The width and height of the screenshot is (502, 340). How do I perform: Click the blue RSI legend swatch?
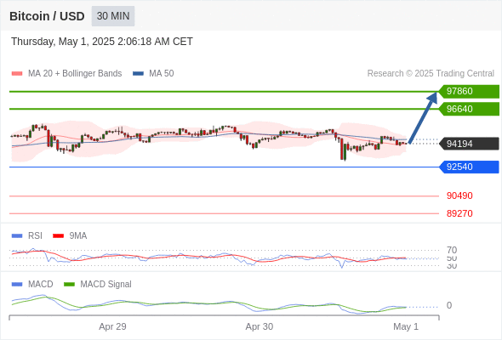(x=17, y=236)
